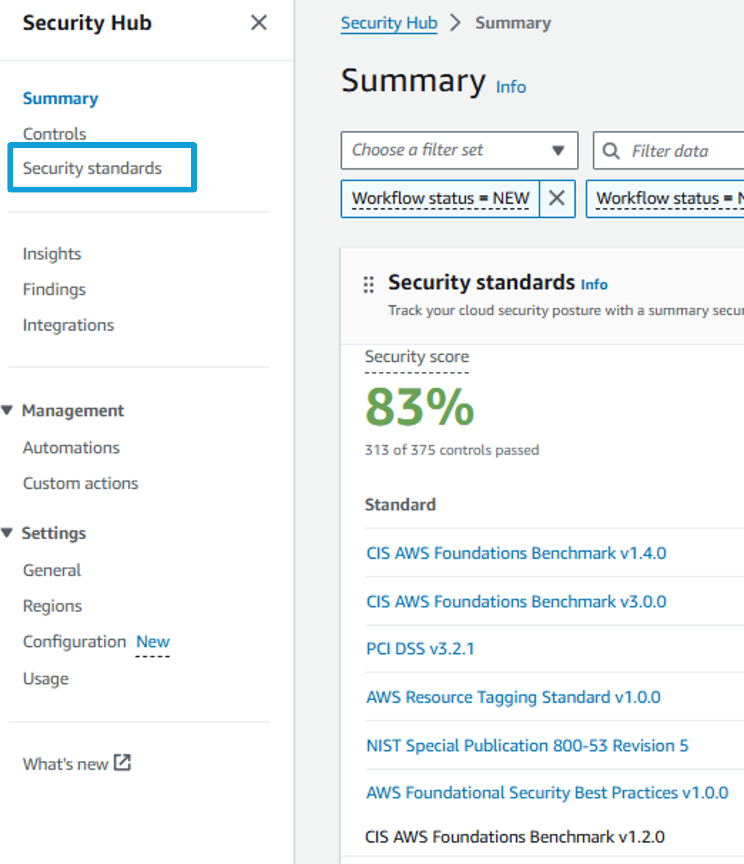
Task: Open Automations under Management
Action: point(71,448)
